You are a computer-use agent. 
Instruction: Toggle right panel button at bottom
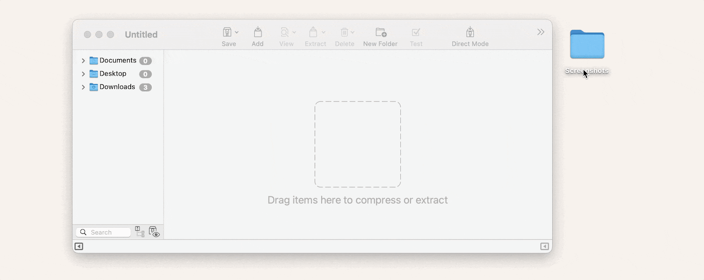click(x=545, y=246)
